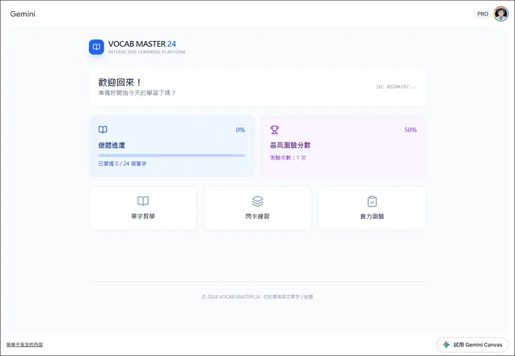Click the book icon in 總體進度 card
The width and height of the screenshot is (515, 356).
103,129
